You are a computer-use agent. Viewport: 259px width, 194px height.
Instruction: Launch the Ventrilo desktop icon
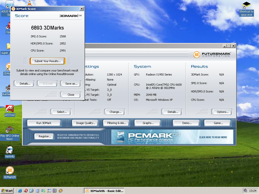tap(10, 152)
